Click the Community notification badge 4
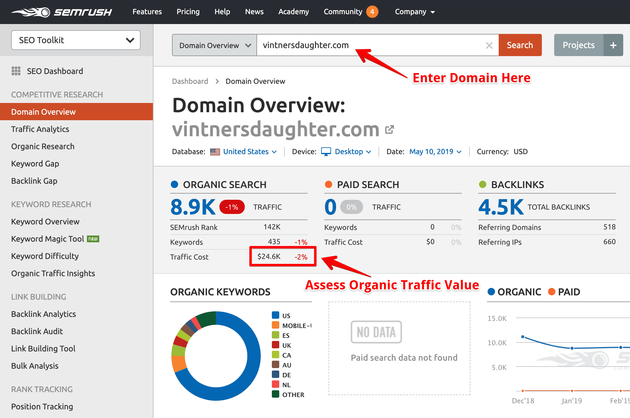 [x=372, y=12]
